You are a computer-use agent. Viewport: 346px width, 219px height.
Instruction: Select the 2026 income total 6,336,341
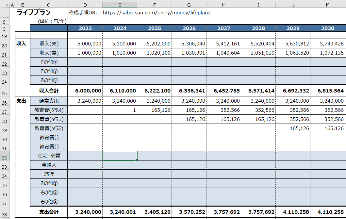[x=189, y=91]
